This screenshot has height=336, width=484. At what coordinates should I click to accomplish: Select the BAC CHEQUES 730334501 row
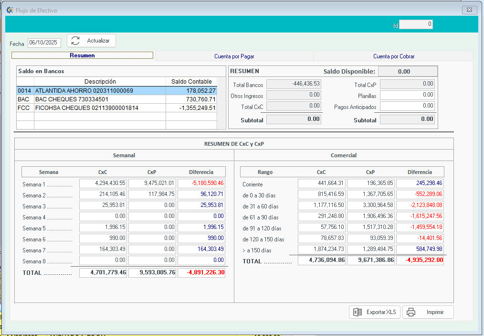116,99
